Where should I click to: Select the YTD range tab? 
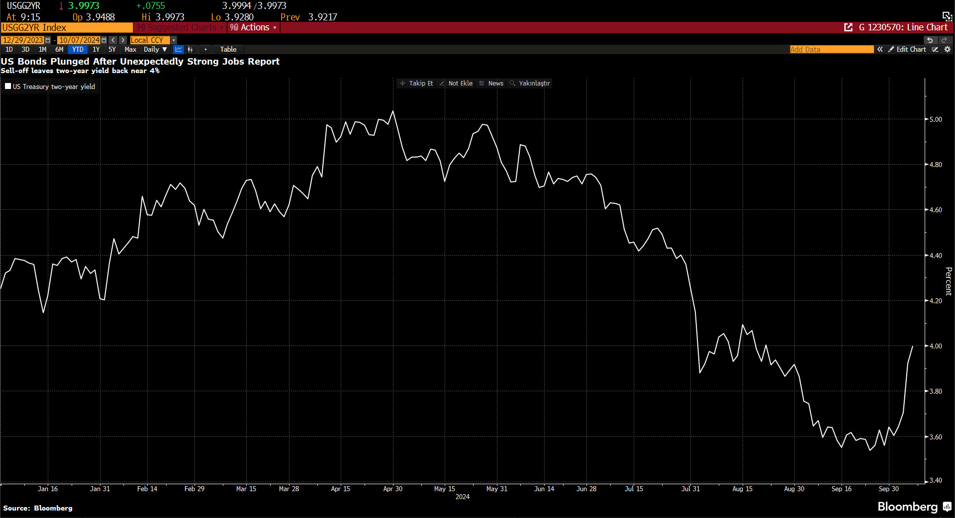pos(78,49)
